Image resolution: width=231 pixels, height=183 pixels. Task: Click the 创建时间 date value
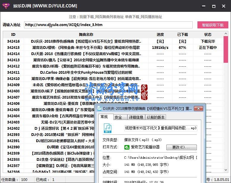pos(144,182)
